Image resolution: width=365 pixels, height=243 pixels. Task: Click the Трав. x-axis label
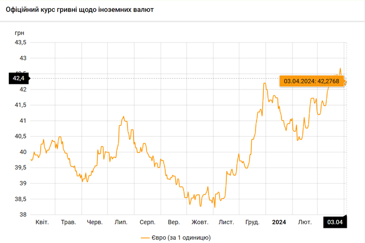(68, 222)
